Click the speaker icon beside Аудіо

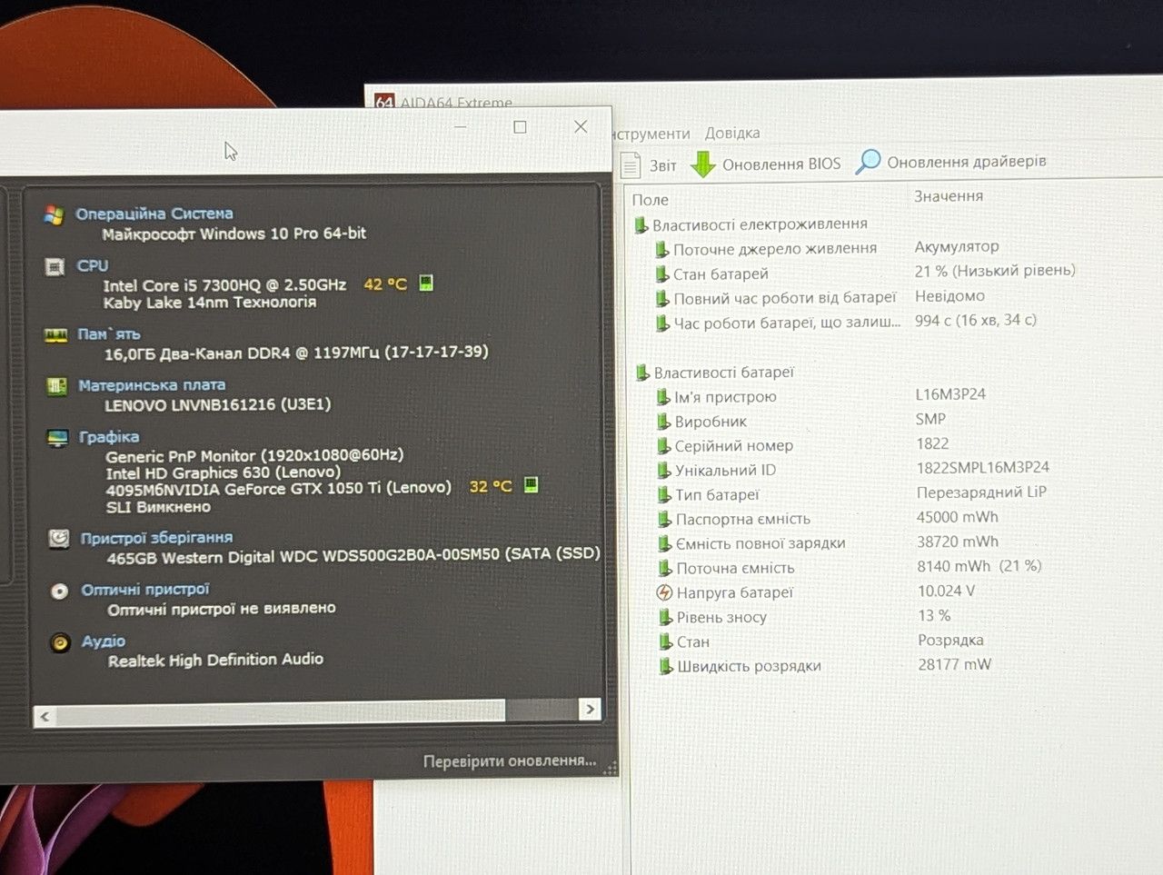pyautogui.click(x=60, y=643)
